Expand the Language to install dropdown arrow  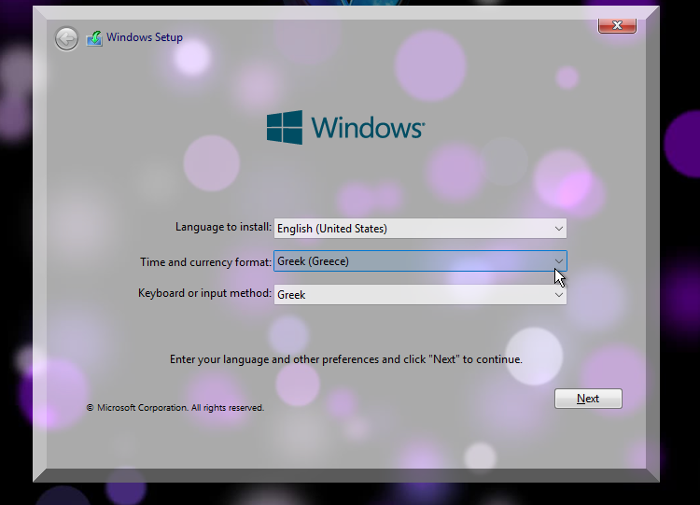558,229
